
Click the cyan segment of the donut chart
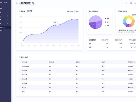coord(124,21)
